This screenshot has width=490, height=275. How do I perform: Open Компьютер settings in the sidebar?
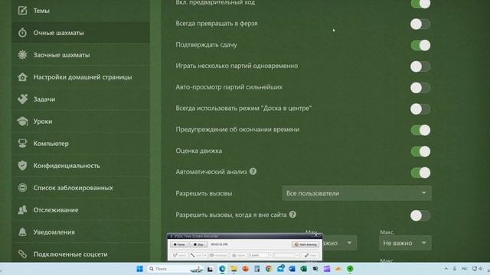[x=80, y=144]
